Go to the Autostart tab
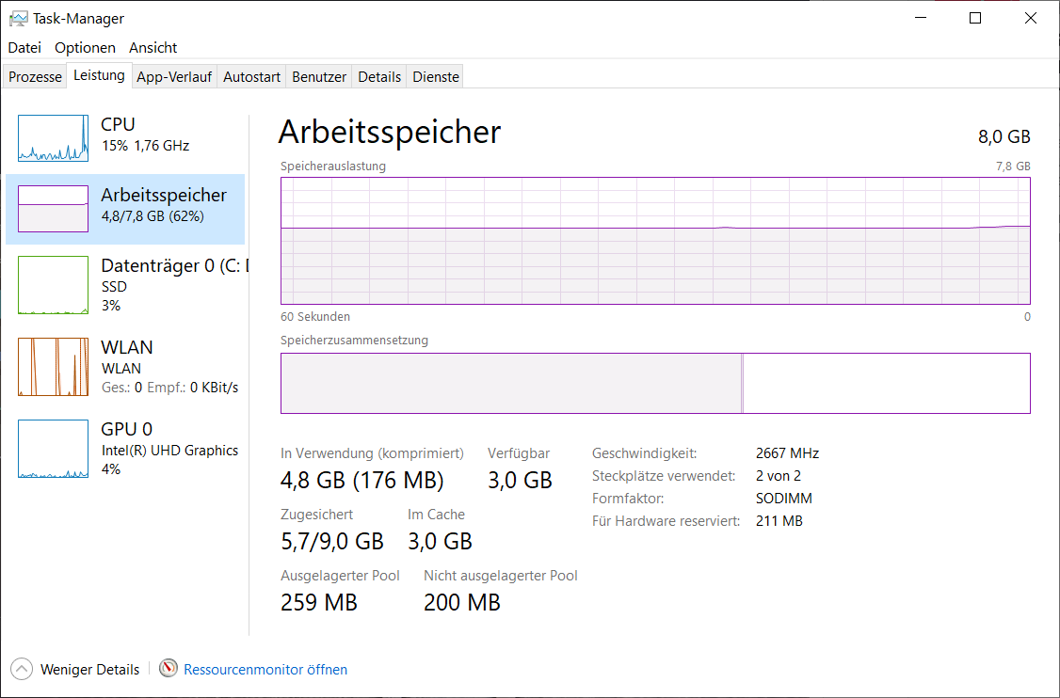Image resolution: width=1060 pixels, height=698 pixels. tap(251, 77)
